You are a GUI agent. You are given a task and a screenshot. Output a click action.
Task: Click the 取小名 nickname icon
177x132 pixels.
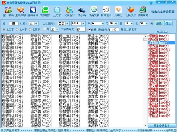click(x=82, y=12)
